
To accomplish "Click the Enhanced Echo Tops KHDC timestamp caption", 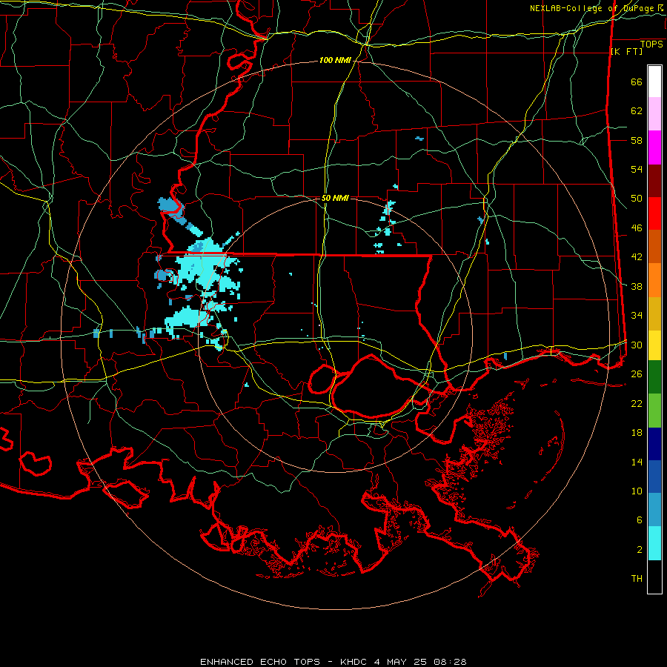I will coord(333,662).
